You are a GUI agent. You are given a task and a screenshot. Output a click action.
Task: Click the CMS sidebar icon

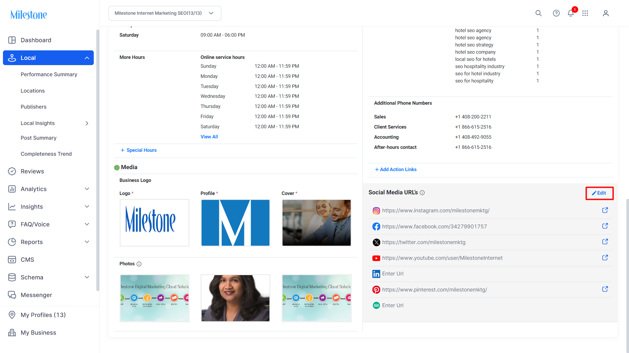click(x=12, y=260)
